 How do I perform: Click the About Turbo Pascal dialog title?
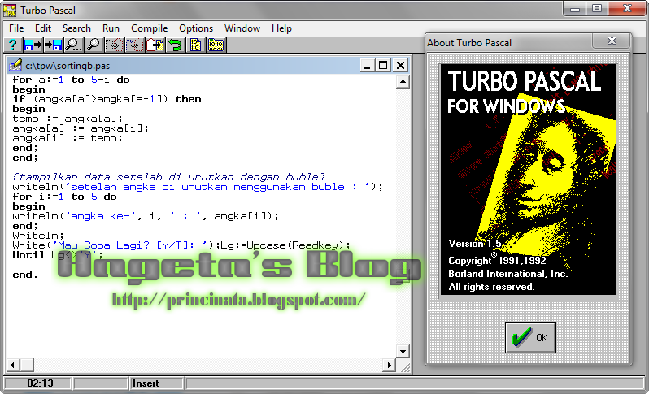tap(469, 42)
